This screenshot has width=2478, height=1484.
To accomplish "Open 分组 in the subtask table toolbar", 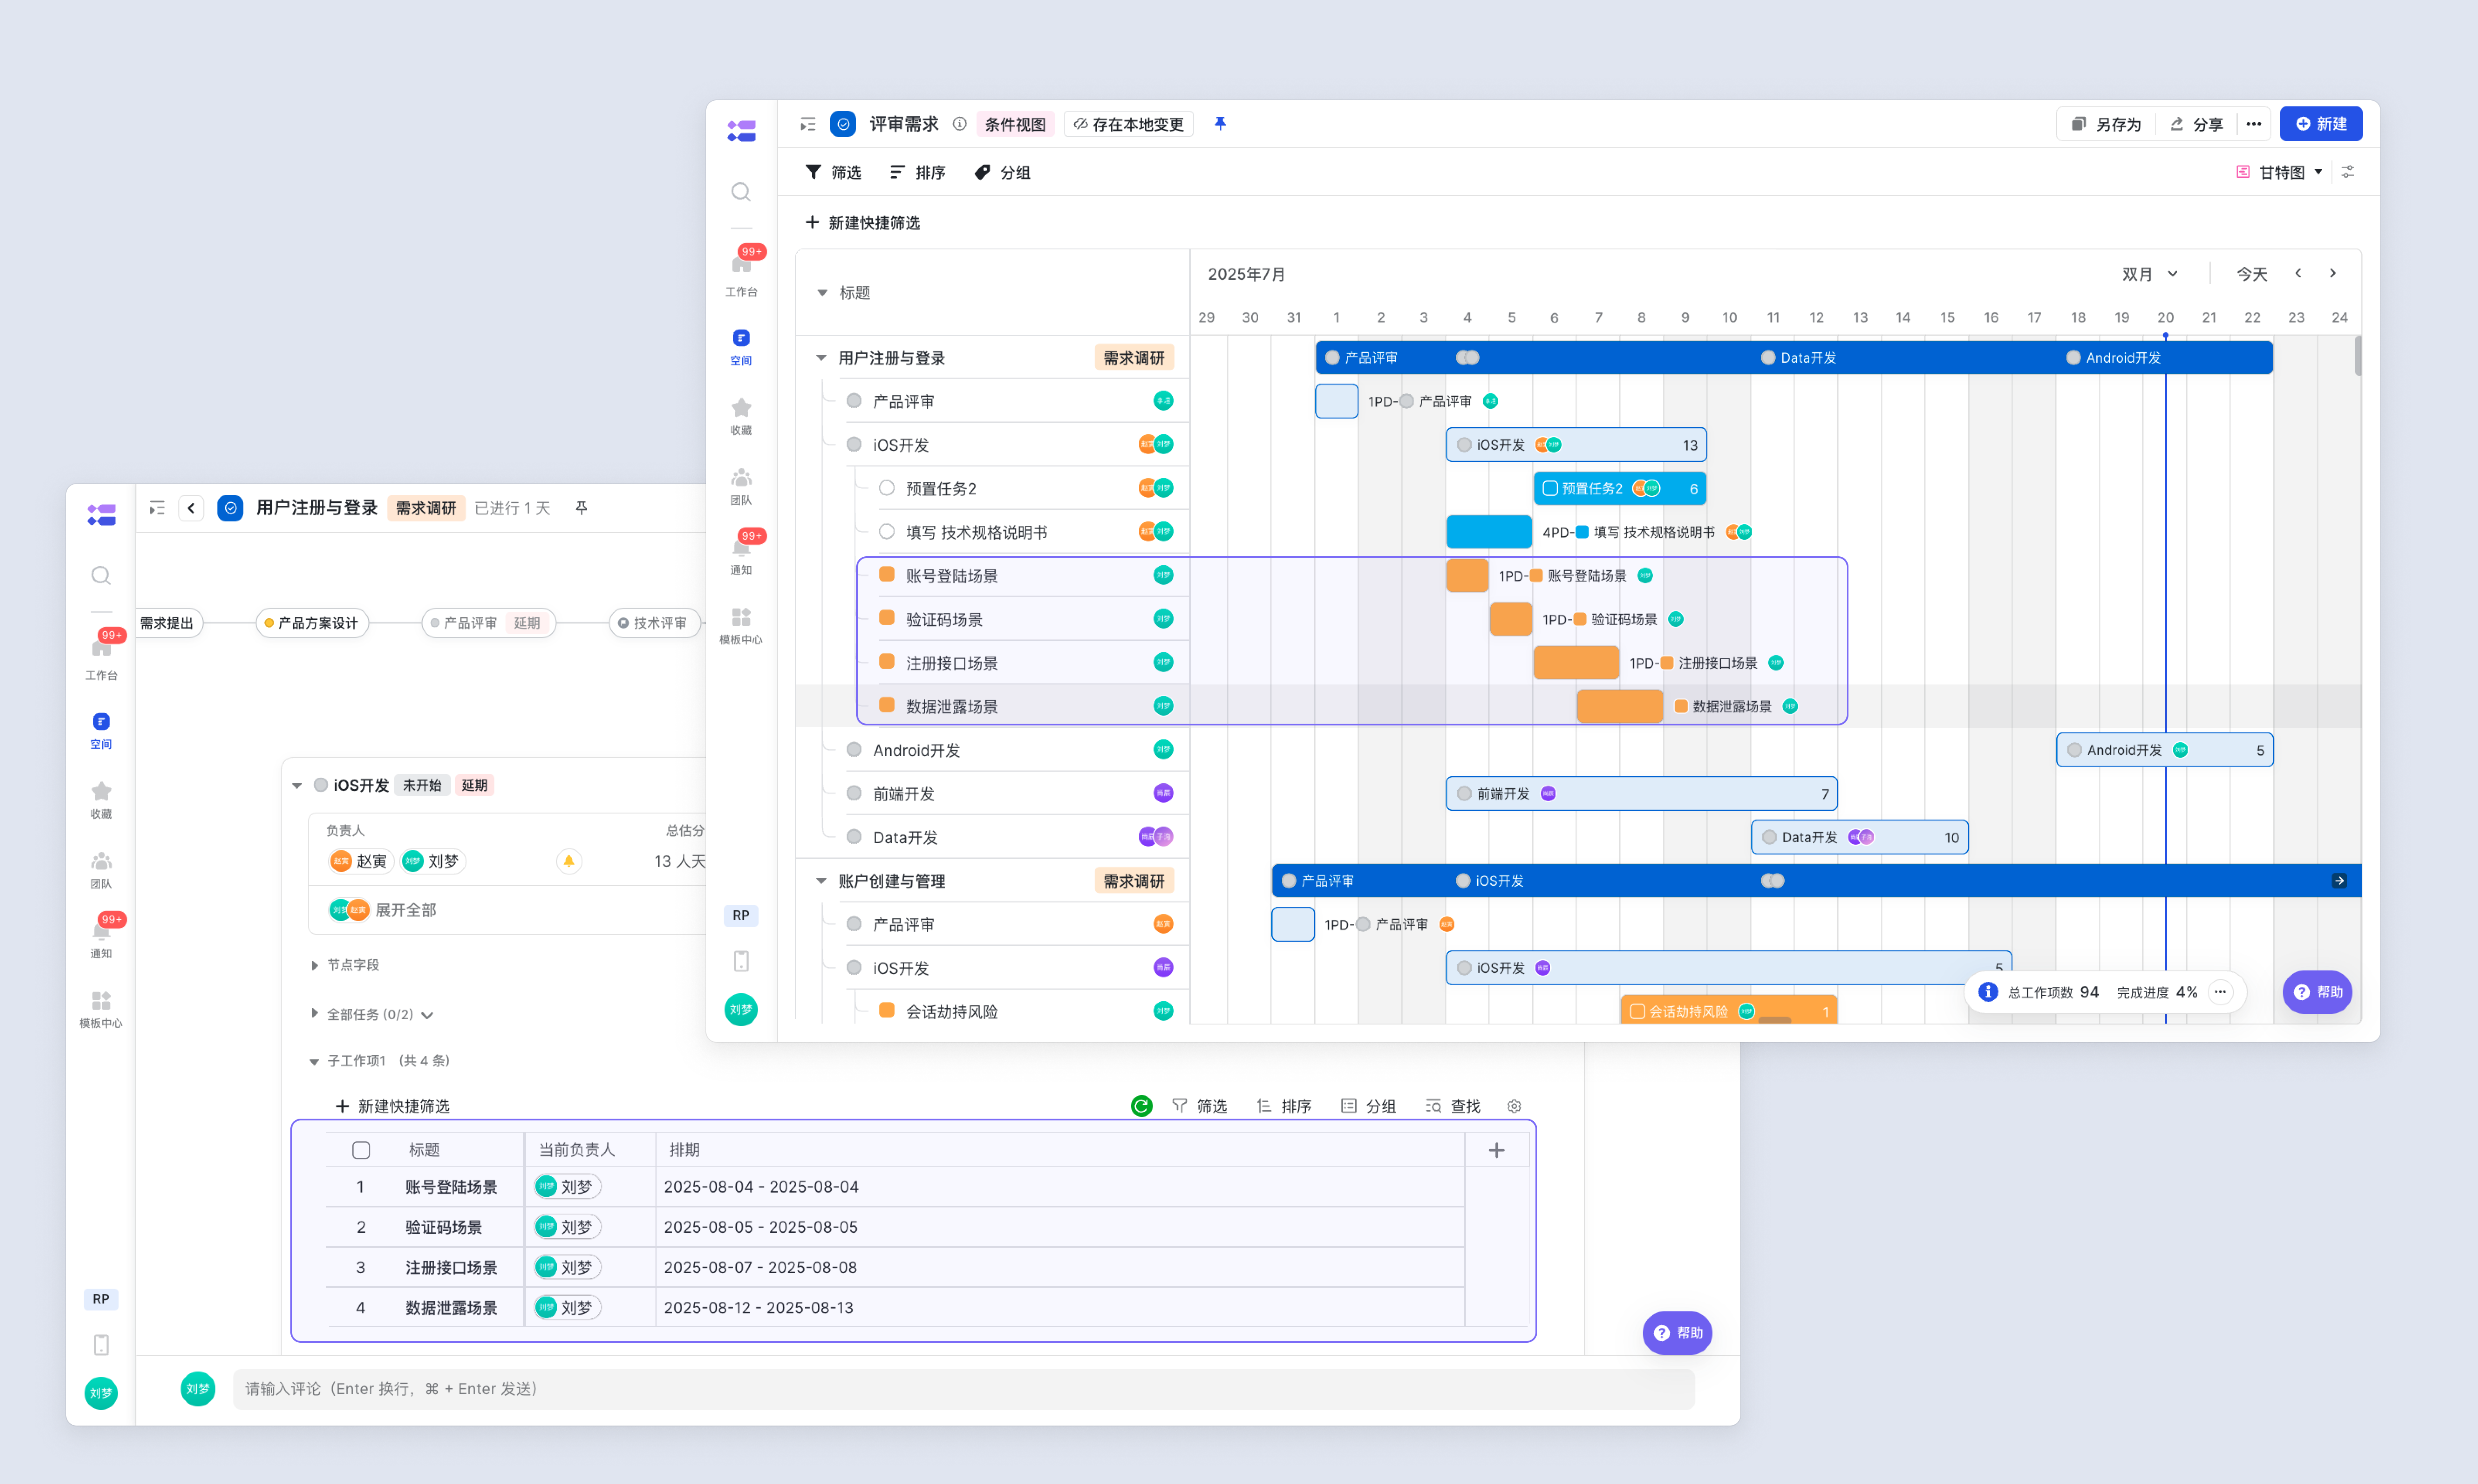I will click(x=1368, y=1106).
